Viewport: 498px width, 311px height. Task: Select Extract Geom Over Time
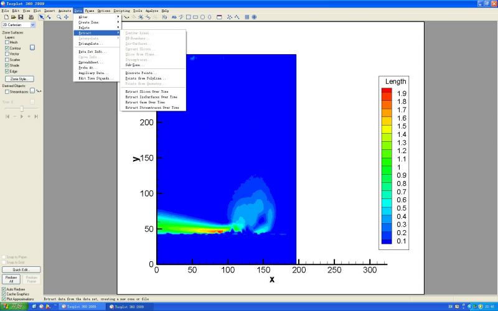(153, 103)
